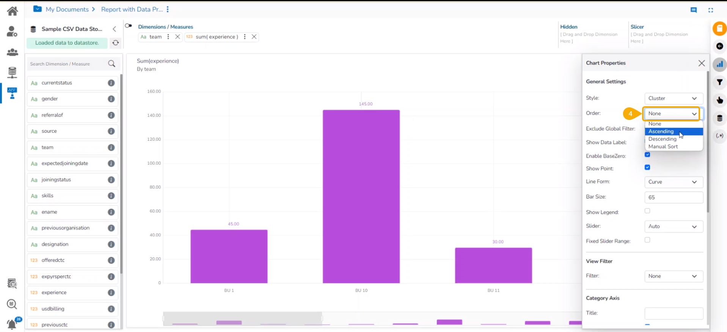Open the comments icon in top bar
The image size is (727, 332).
694,10
